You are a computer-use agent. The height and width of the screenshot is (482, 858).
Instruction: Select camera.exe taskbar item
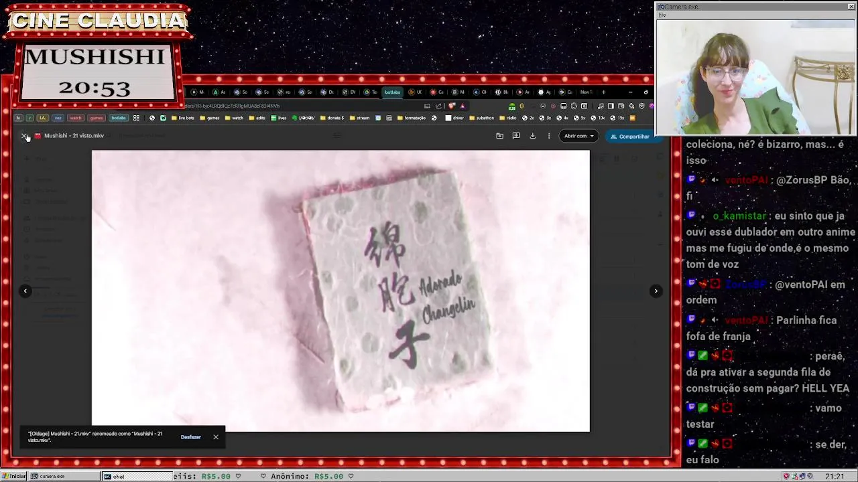[x=64, y=476]
